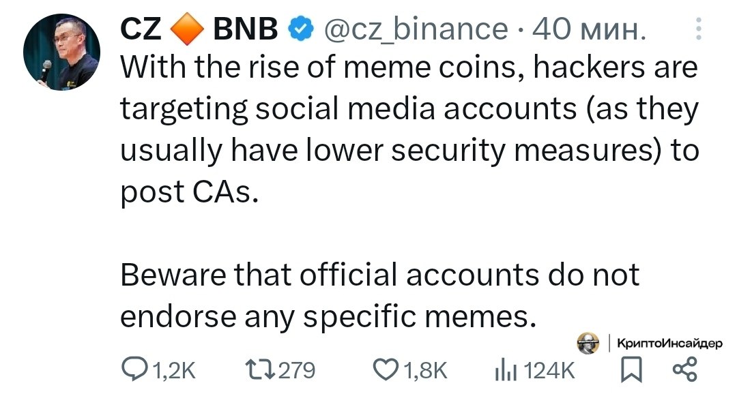Screen dimensions: 737x394
Task: Click the reply speech bubble icon
Action: pos(132,369)
